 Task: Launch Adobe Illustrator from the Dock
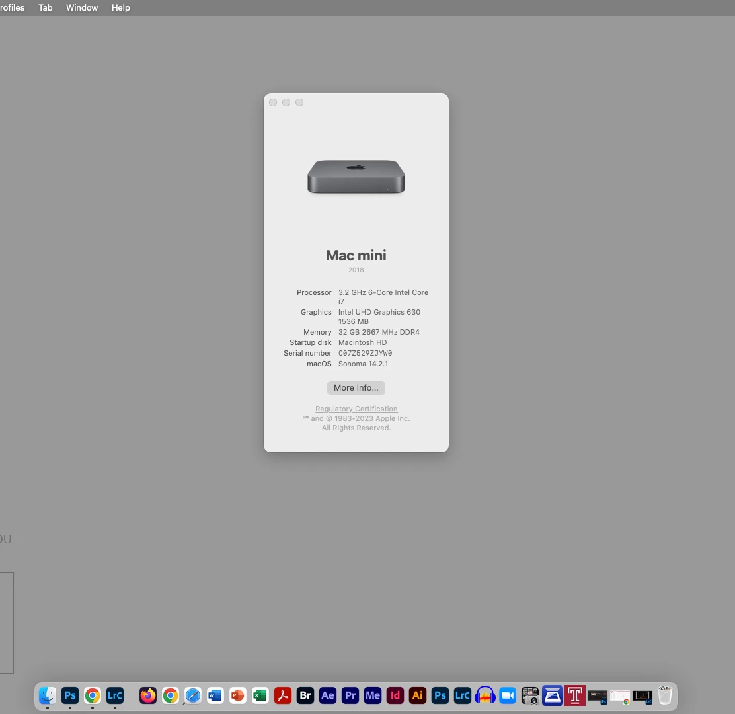coord(418,695)
